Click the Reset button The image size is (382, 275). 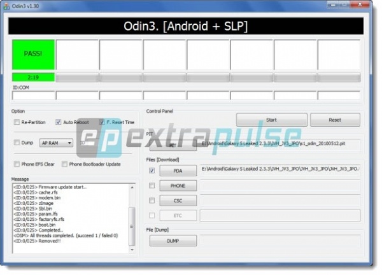coord(335,120)
